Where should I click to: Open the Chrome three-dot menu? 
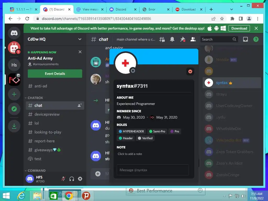pyautogui.click(x=258, y=19)
